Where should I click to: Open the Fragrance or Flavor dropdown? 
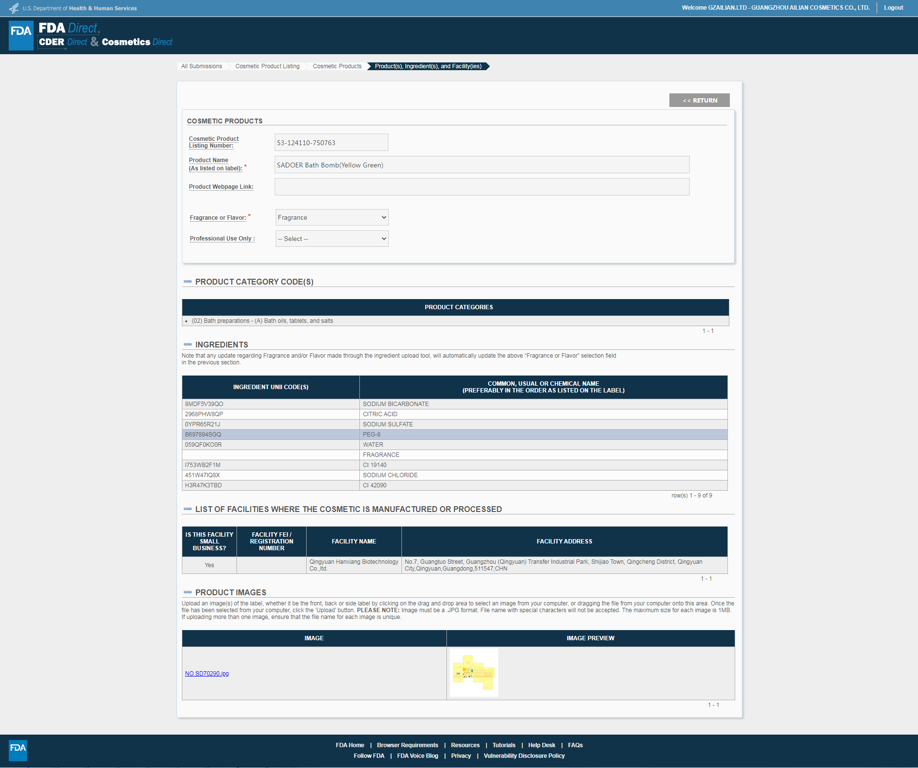[x=332, y=217]
